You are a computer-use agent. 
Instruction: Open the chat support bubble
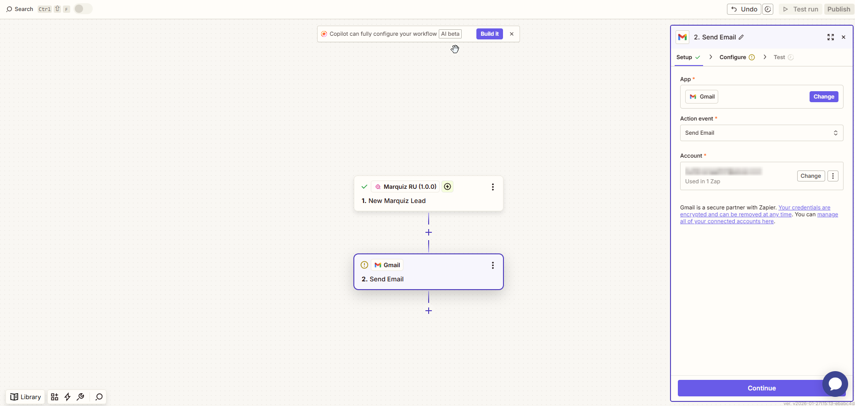coord(835,384)
